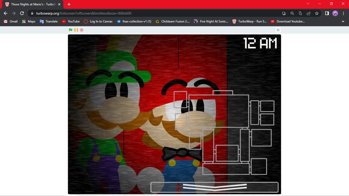Viewport: 349px width, 196px height.
Task: Share this page icon
Action: 309,13
